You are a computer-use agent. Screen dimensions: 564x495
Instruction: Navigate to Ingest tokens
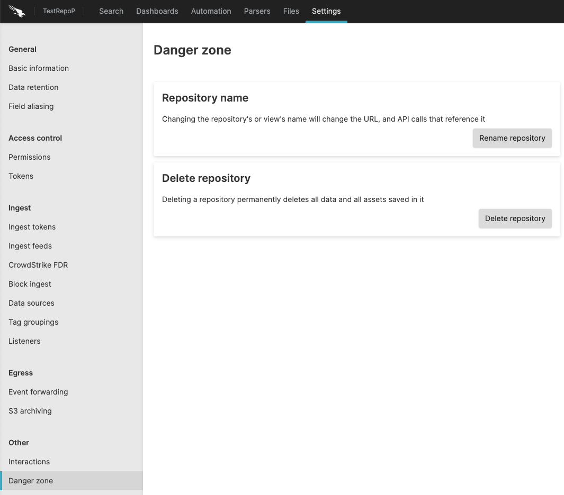[32, 227]
